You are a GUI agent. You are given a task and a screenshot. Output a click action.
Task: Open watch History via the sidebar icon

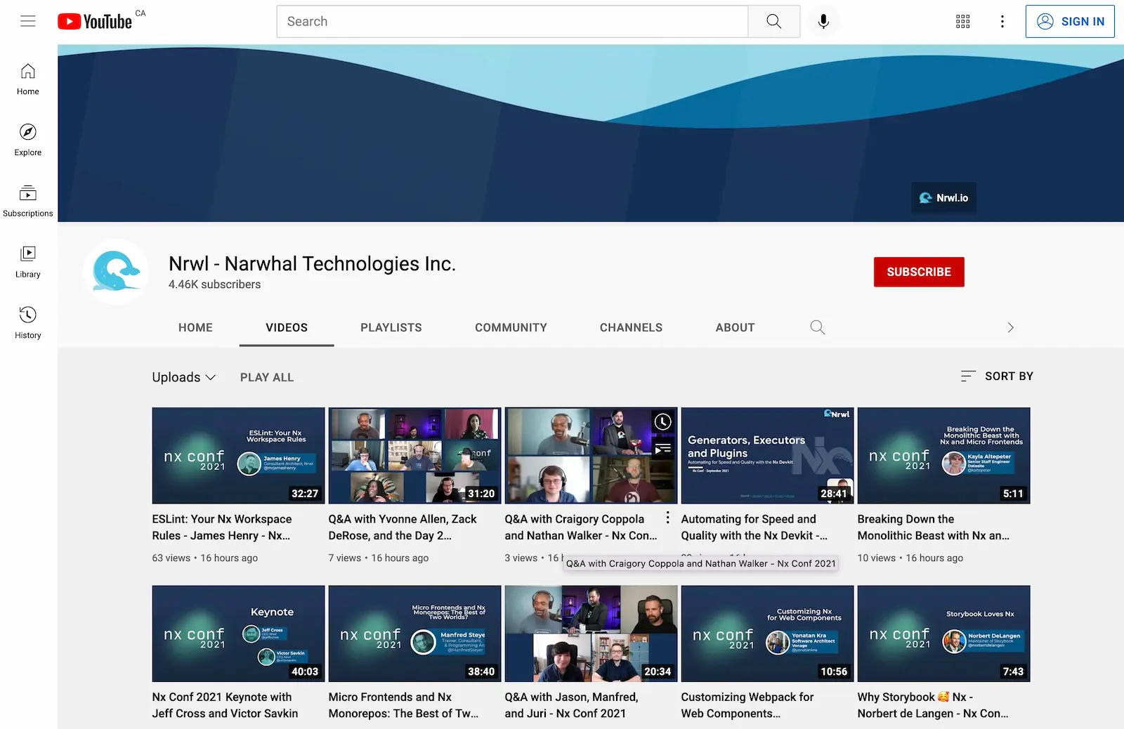pyautogui.click(x=27, y=322)
